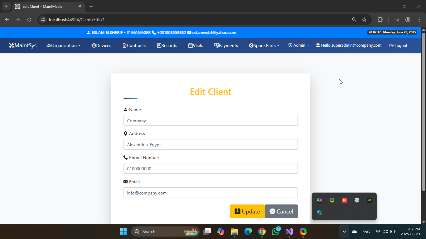Click the Edit Client heading

tap(211, 92)
